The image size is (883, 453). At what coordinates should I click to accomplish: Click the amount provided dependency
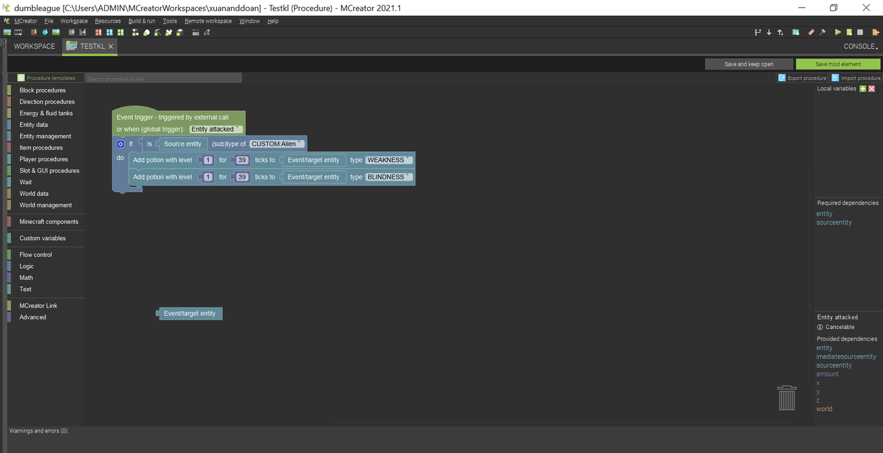(x=827, y=374)
